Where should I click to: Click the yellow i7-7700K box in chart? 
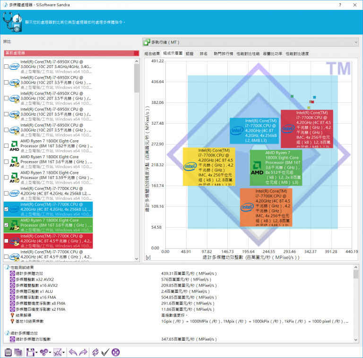[x=209, y=167]
